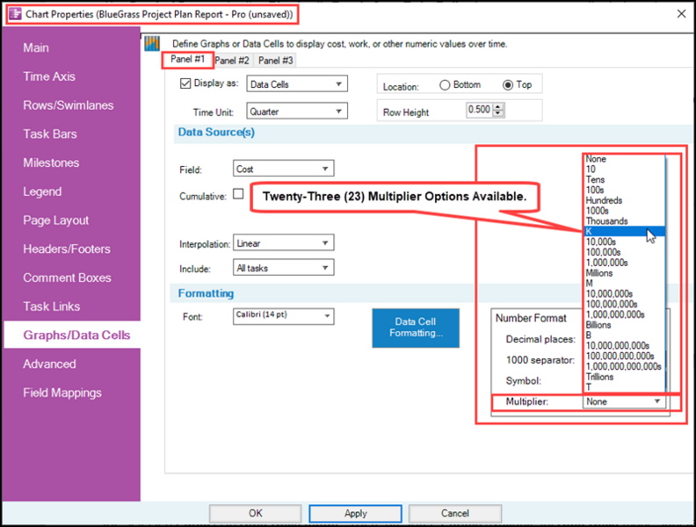This screenshot has height=527, width=696.
Task: Select Task Links section
Action: point(52,307)
